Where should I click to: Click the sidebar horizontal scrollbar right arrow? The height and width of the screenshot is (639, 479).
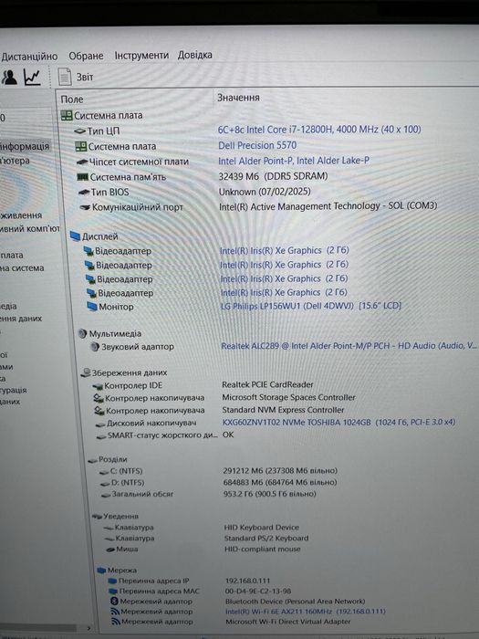[x=89, y=628]
